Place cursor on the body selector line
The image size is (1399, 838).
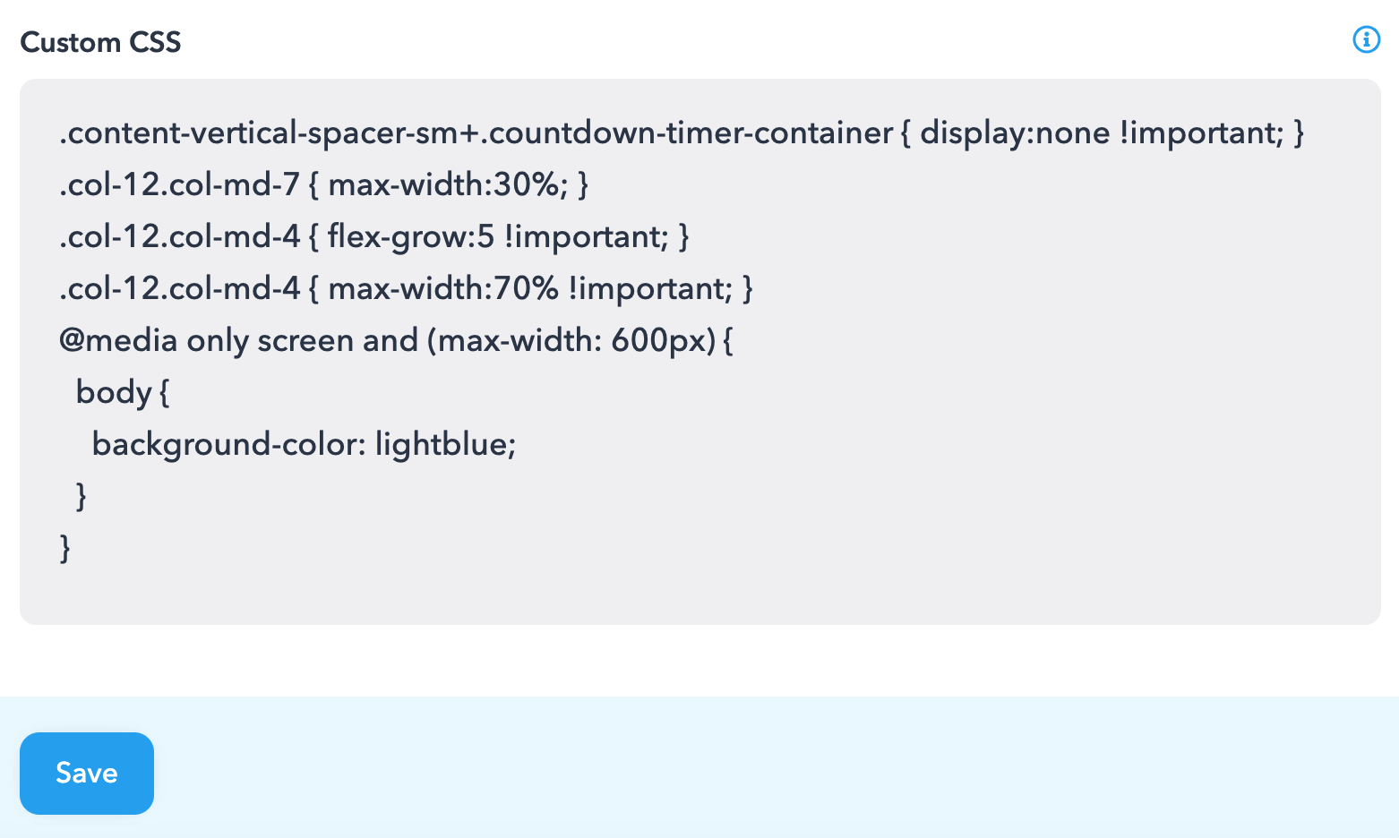114,392
